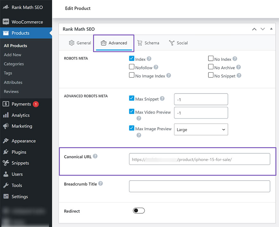Click the Payments dollar icon
This screenshot has width=279, height=227.
[x=6, y=104]
